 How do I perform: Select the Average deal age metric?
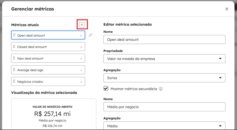click(45, 70)
